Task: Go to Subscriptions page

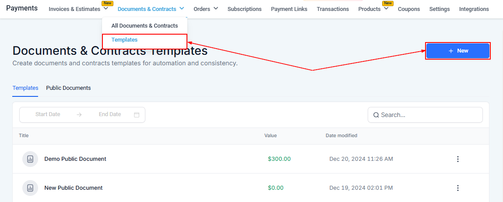Action: 244,9
